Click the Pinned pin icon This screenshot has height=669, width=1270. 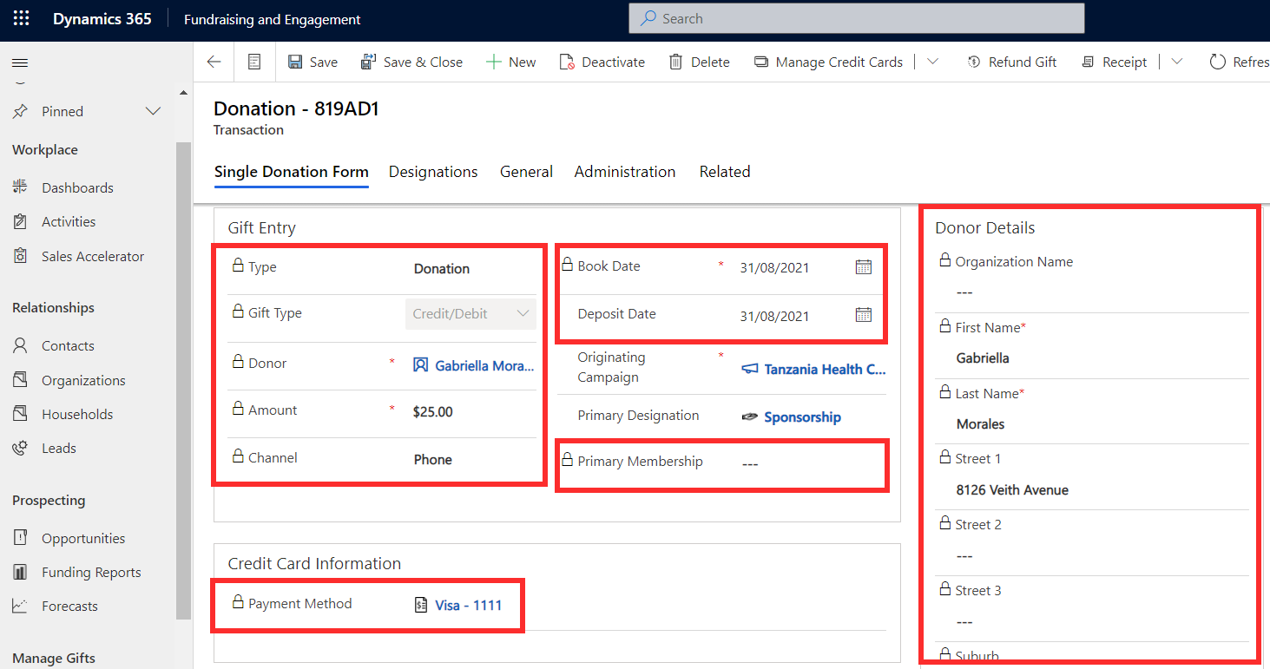pyautogui.click(x=20, y=111)
